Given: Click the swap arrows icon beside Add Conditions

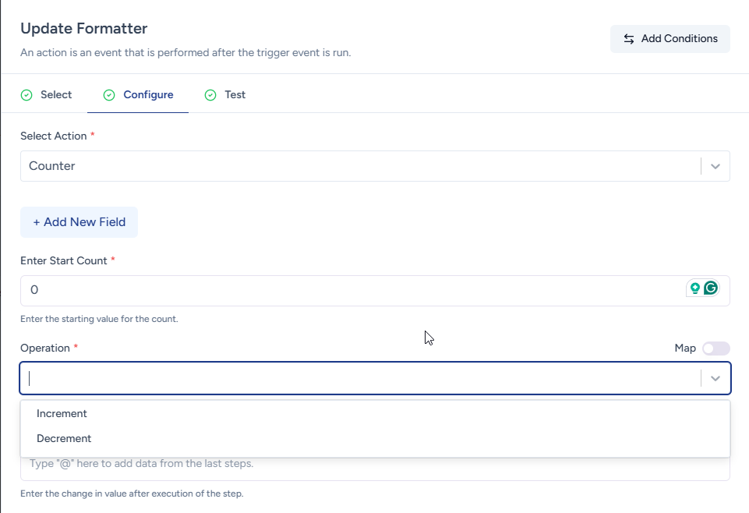Looking at the screenshot, I should (629, 39).
